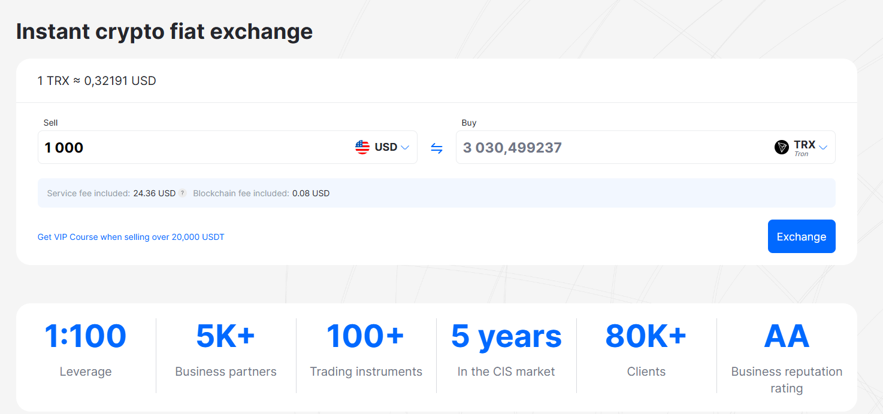883x414 pixels.
Task: Click the currency swap arrows icon
Action: tap(437, 147)
